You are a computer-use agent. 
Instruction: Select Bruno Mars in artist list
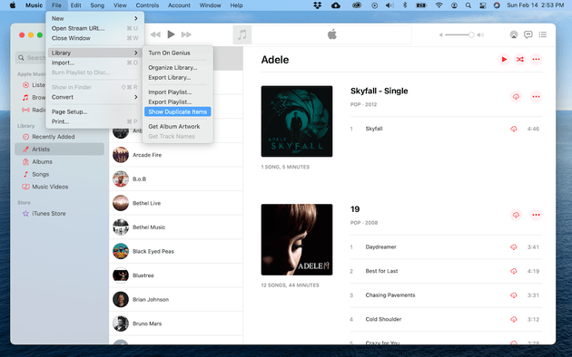point(176,323)
